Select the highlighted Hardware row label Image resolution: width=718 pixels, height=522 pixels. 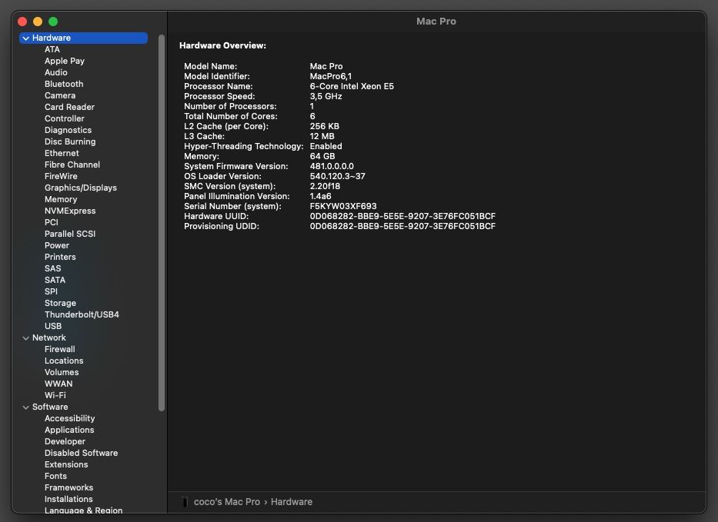(52, 38)
